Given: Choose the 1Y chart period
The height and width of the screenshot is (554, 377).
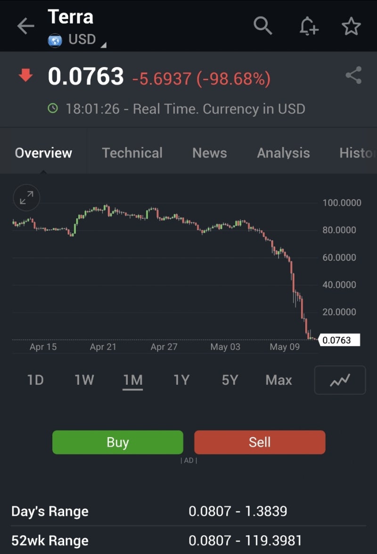Looking at the screenshot, I should (181, 380).
